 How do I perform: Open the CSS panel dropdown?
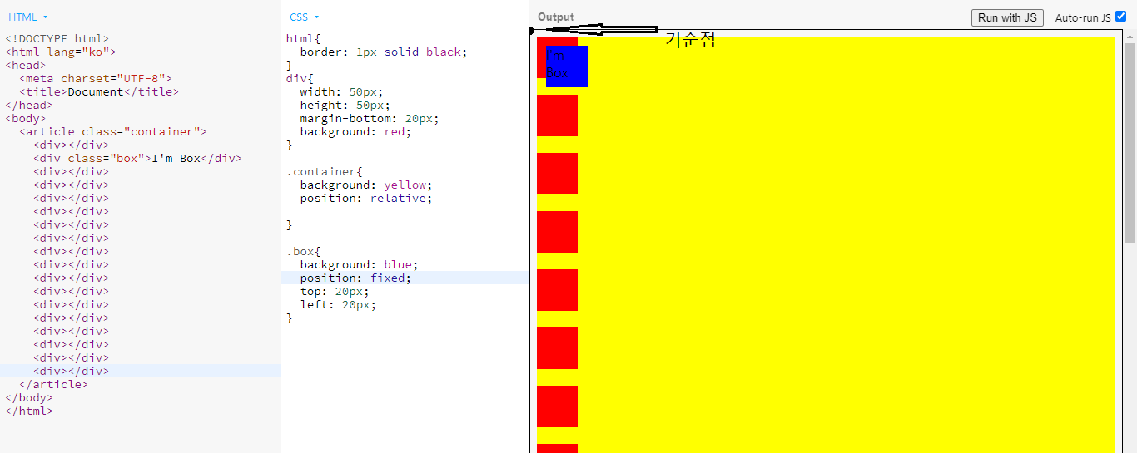[x=305, y=17]
